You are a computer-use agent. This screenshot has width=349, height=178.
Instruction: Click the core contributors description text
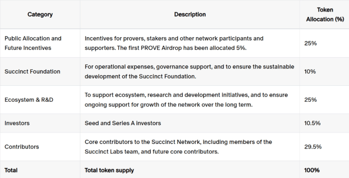click(x=178, y=147)
